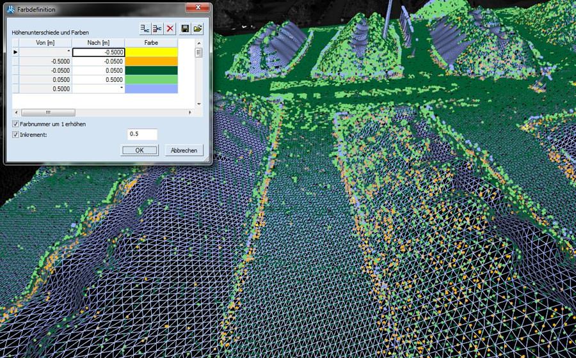Click the Farbe column header
Image resolution: width=576 pixels, height=358 pixels.
(151, 43)
